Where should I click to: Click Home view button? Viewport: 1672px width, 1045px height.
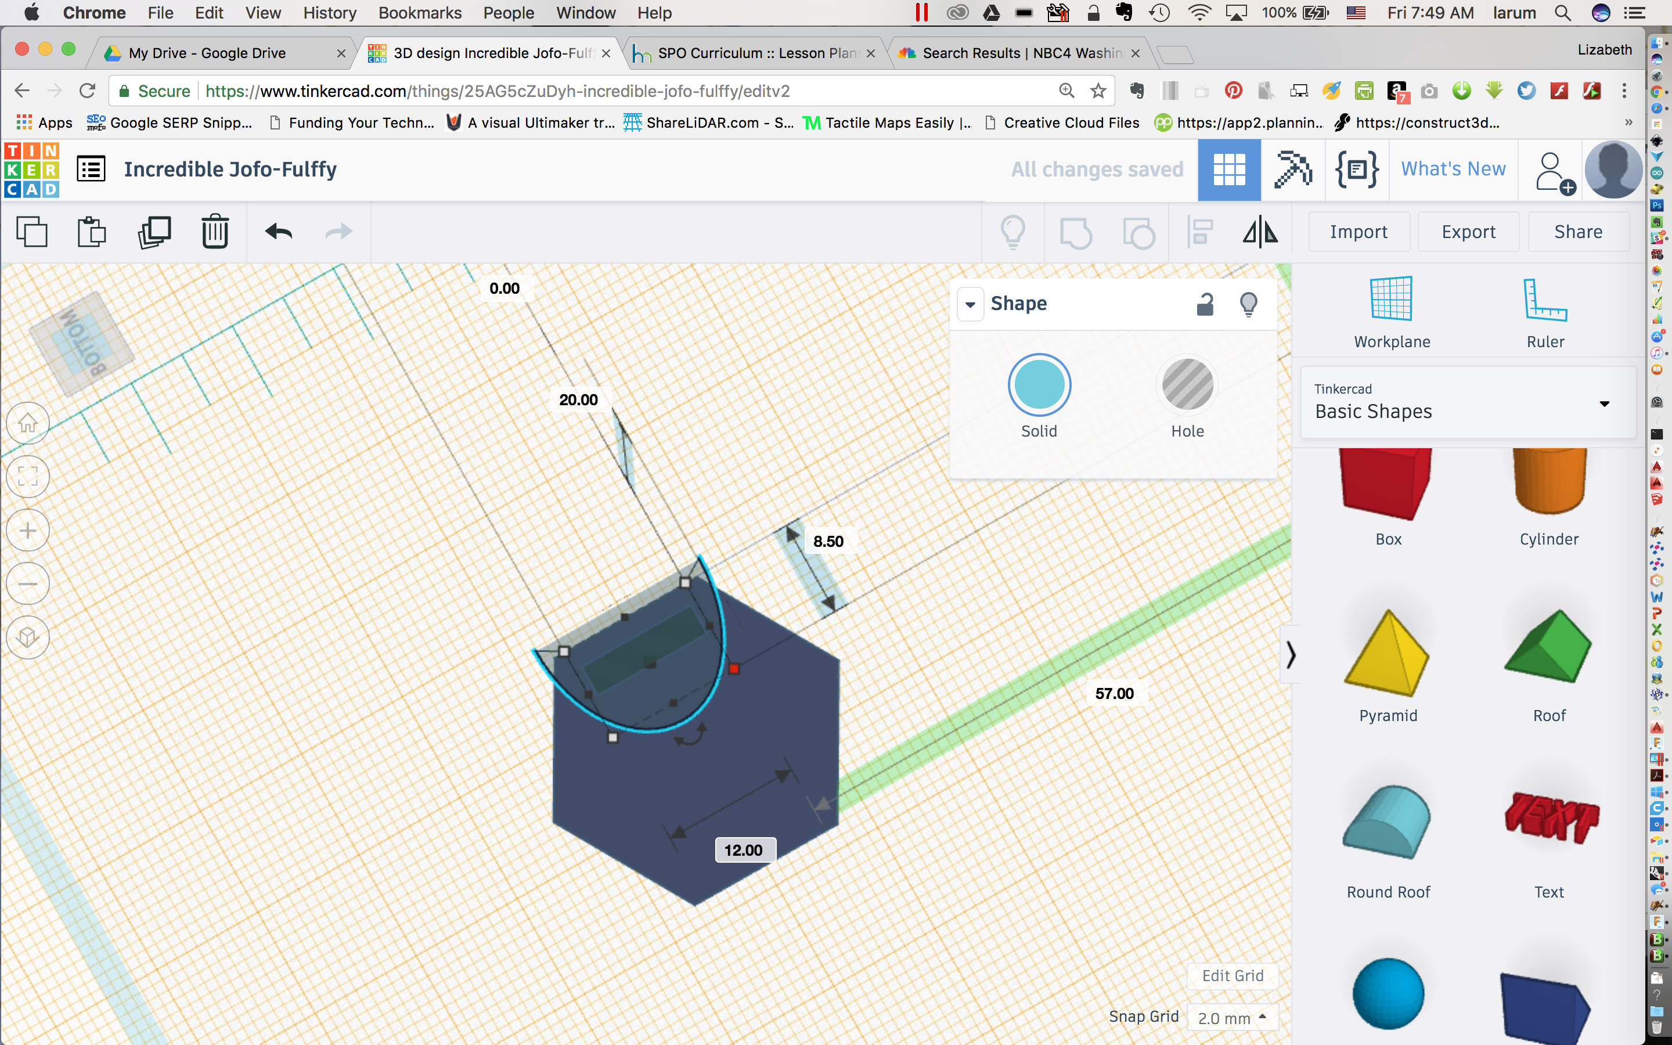coord(28,423)
